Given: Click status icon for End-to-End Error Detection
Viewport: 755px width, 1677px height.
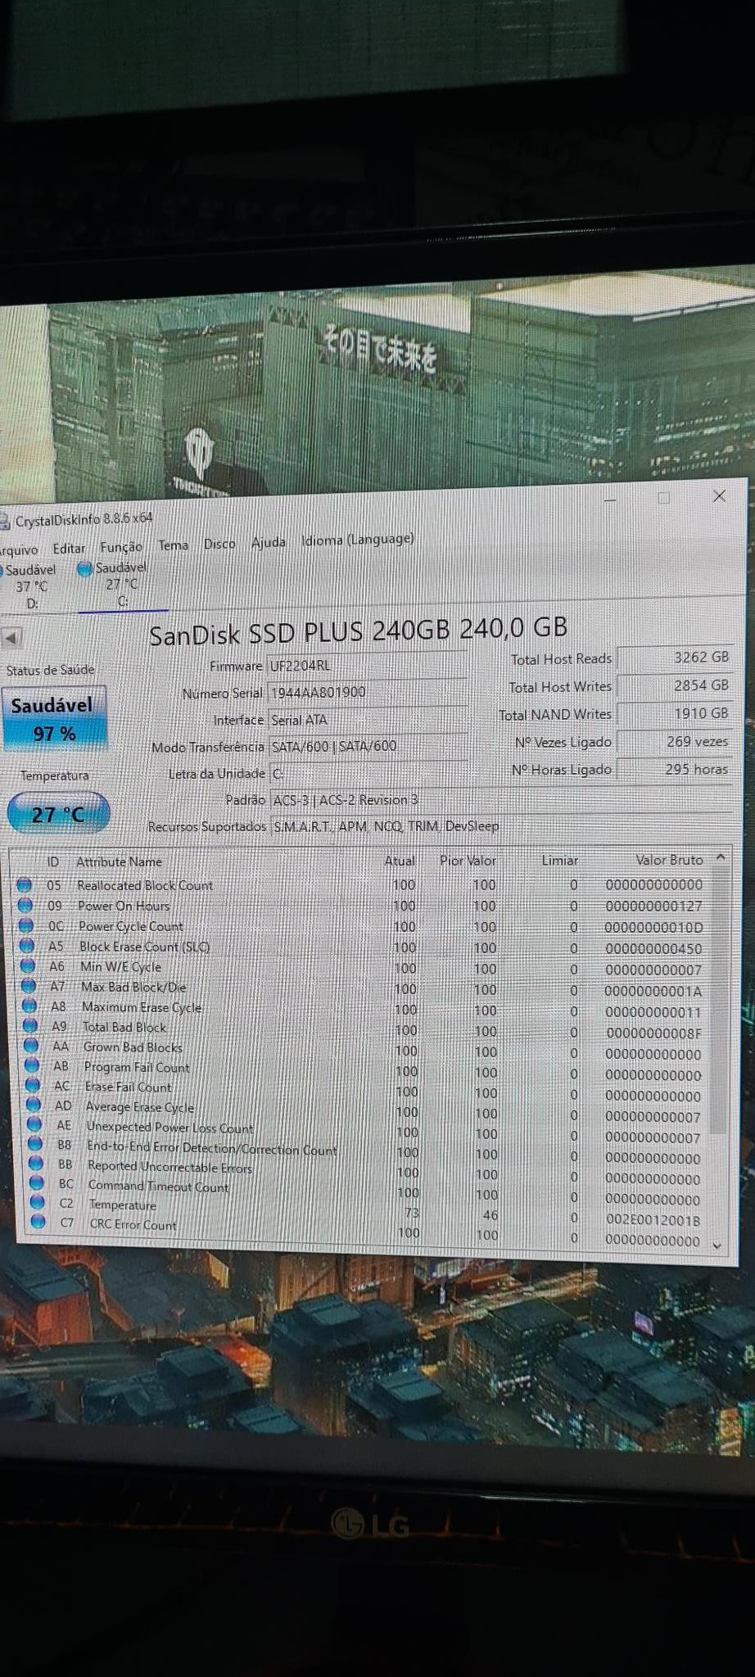Looking at the screenshot, I should pos(34,1143).
